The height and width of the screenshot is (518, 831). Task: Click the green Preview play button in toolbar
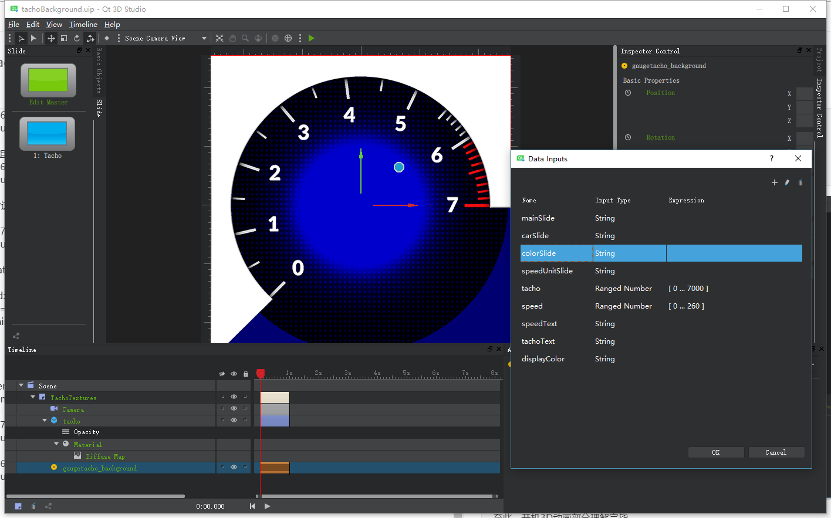(312, 38)
